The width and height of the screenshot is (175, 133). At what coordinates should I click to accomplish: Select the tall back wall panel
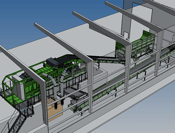coord(137,18)
